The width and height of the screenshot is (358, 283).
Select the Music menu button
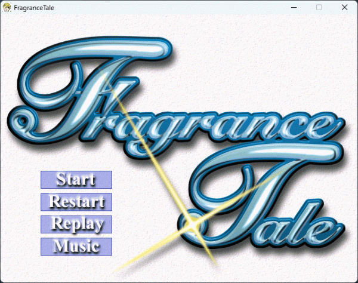click(x=76, y=247)
